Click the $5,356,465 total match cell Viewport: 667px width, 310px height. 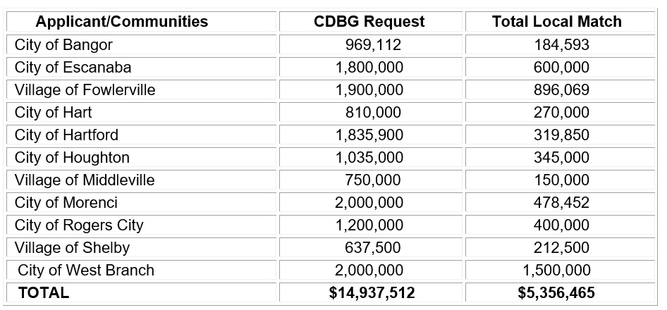(x=556, y=293)
